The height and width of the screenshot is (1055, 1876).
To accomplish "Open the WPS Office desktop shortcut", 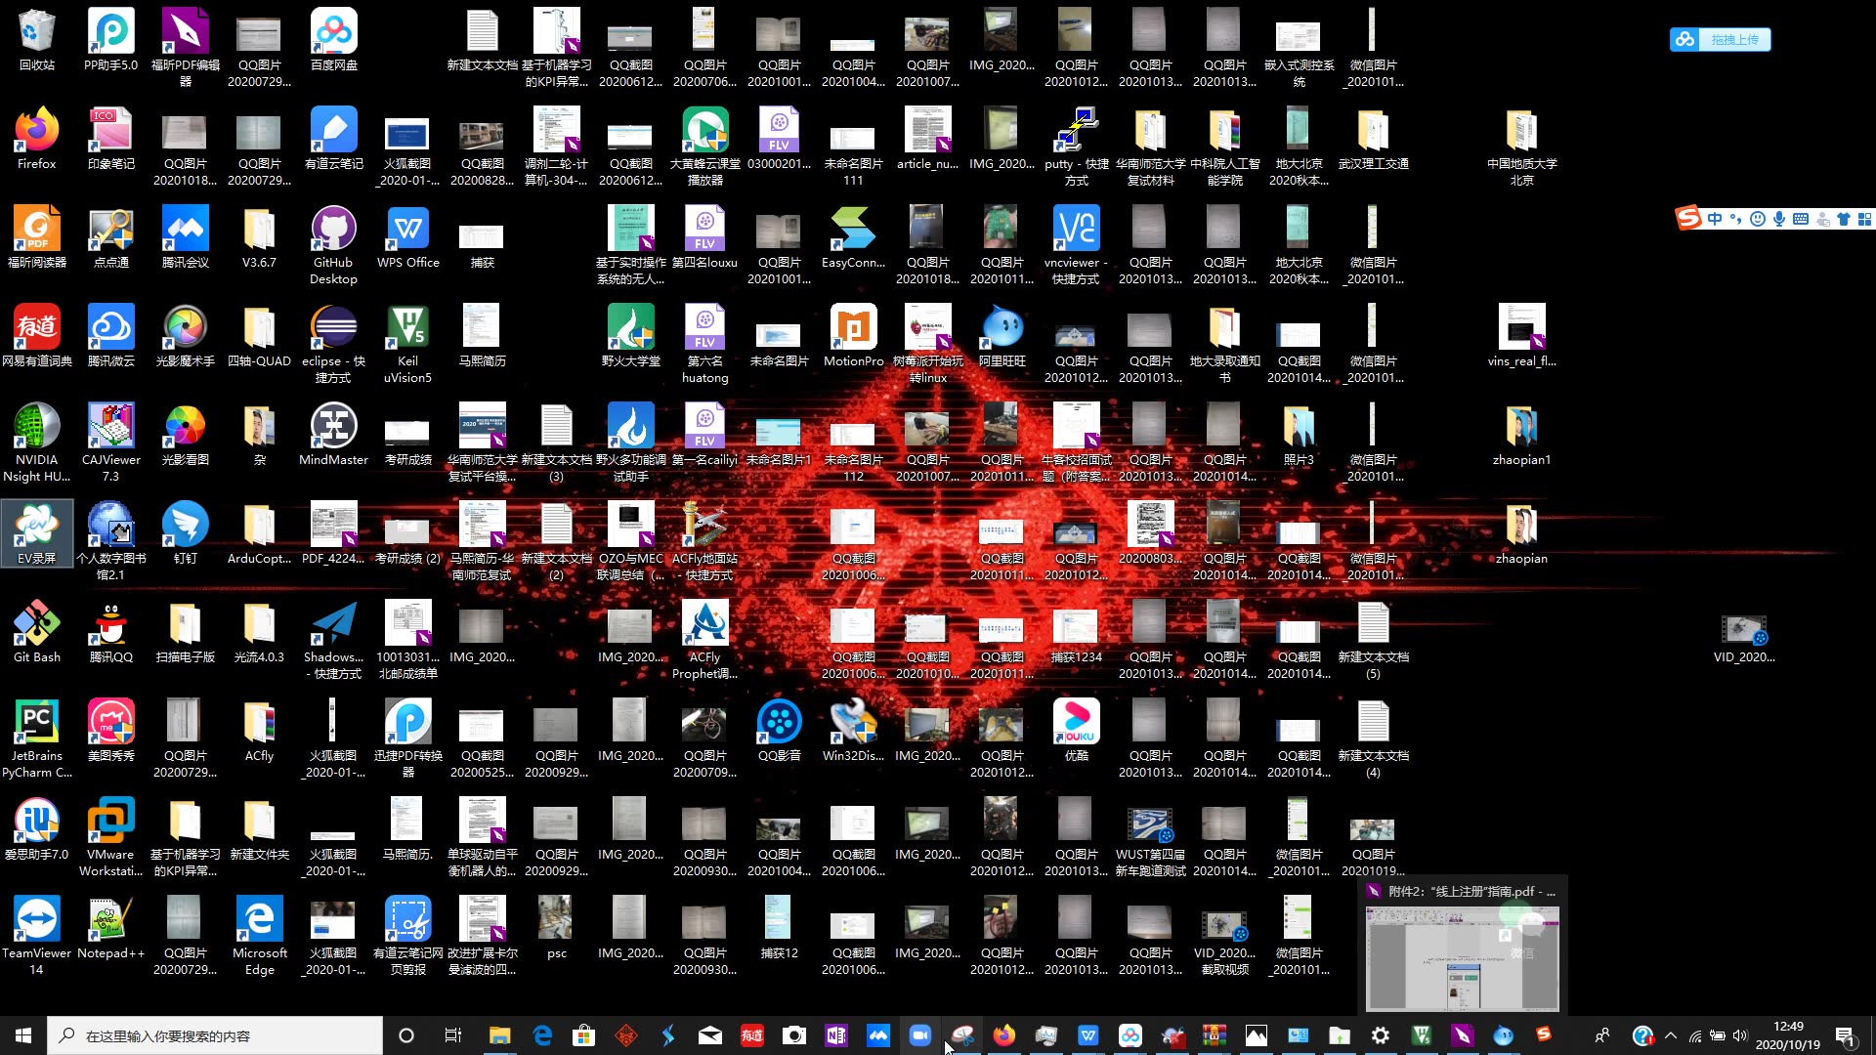I will coord(407,236).
